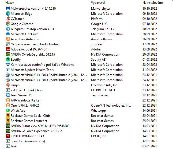Select OpenVPN 2.4.6-I602 program name
173x149 pixels.
pos(25,105)
